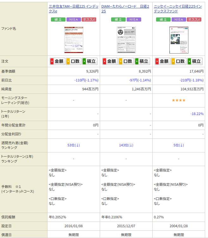
Task: Open the 三井住友TAM日経225インデックスe fund link
Action: pos(73,7)
